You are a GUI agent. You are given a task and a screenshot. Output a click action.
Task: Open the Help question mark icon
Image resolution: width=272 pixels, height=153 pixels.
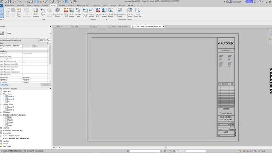click(x=260, y=2)
